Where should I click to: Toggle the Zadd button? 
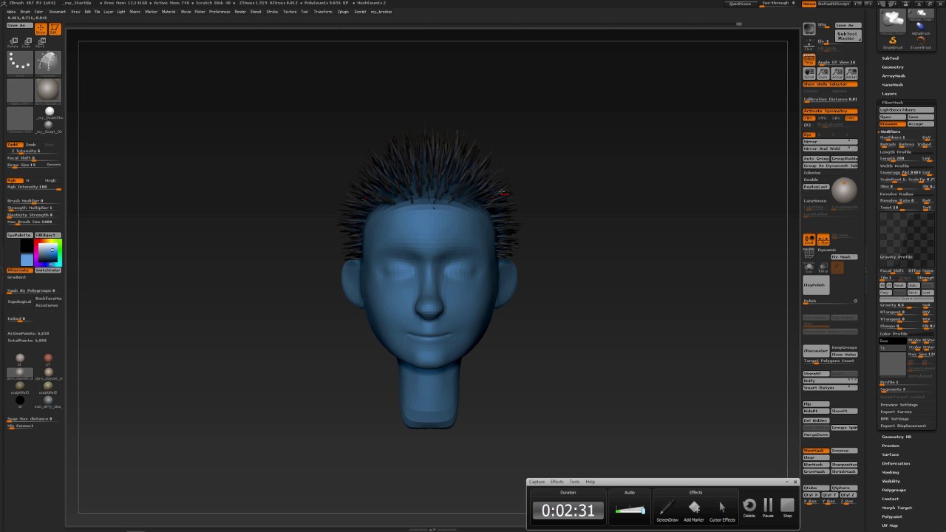[x=13, y=145]
